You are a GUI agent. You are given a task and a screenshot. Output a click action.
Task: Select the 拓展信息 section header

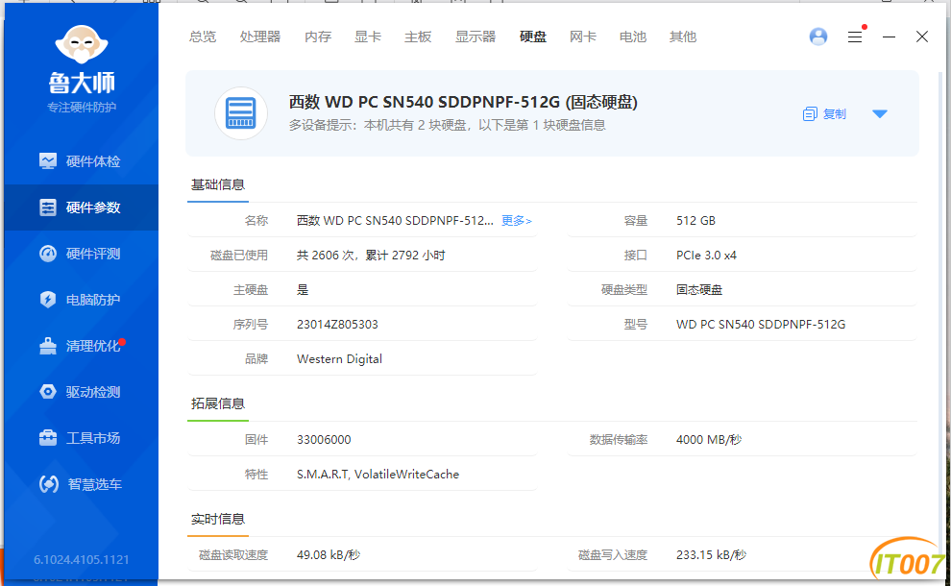tap(218, 404)
